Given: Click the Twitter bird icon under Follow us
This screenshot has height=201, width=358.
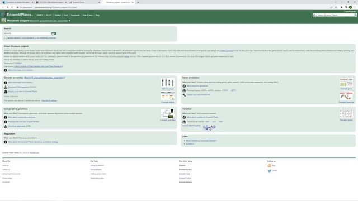Looking at the screenshot, I should point(270,171).
